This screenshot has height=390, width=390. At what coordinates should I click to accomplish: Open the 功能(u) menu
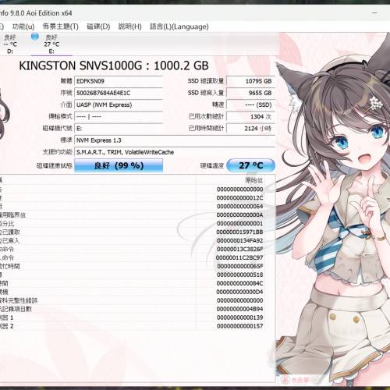pyautogui.click(x=23, y=27)
